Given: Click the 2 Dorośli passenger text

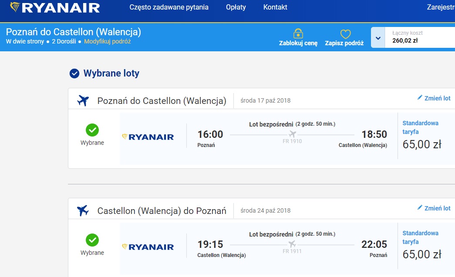Looking at the screenshot, I should click(64, 41).
